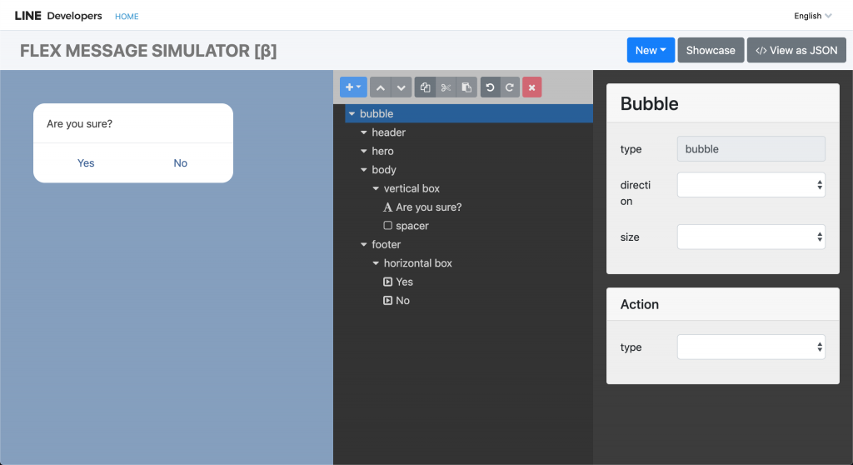Select the footer tree item

click(x=387, y=244)
